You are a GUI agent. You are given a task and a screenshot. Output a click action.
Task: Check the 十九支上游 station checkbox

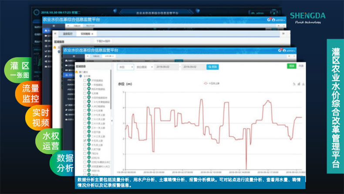pos(85,145)
